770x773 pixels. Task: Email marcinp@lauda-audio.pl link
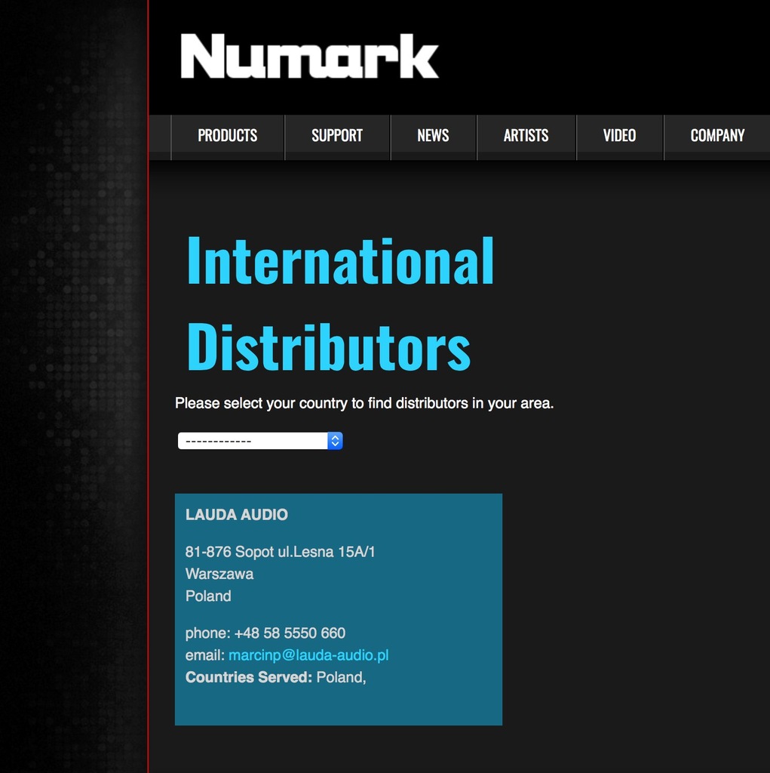pyautogui.click(x=308, y=655)
